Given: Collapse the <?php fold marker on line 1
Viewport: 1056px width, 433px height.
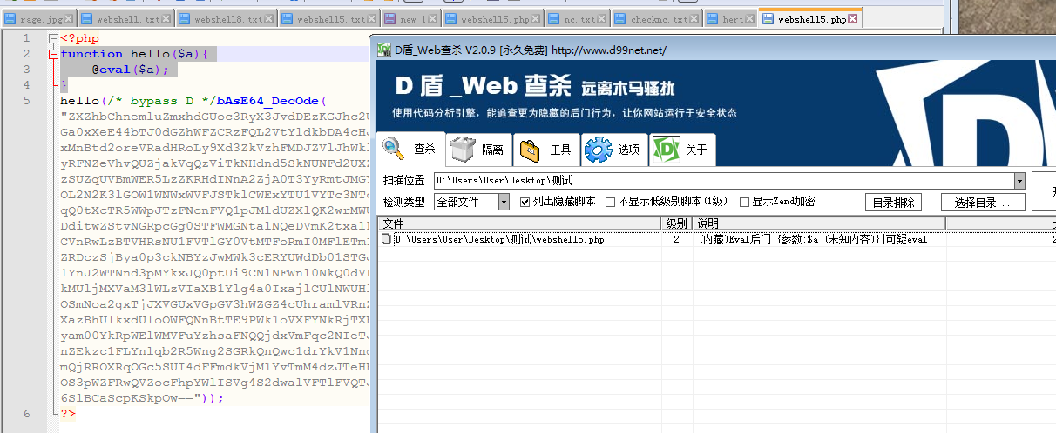Looking at the screenshot, I should click(54, 38).
